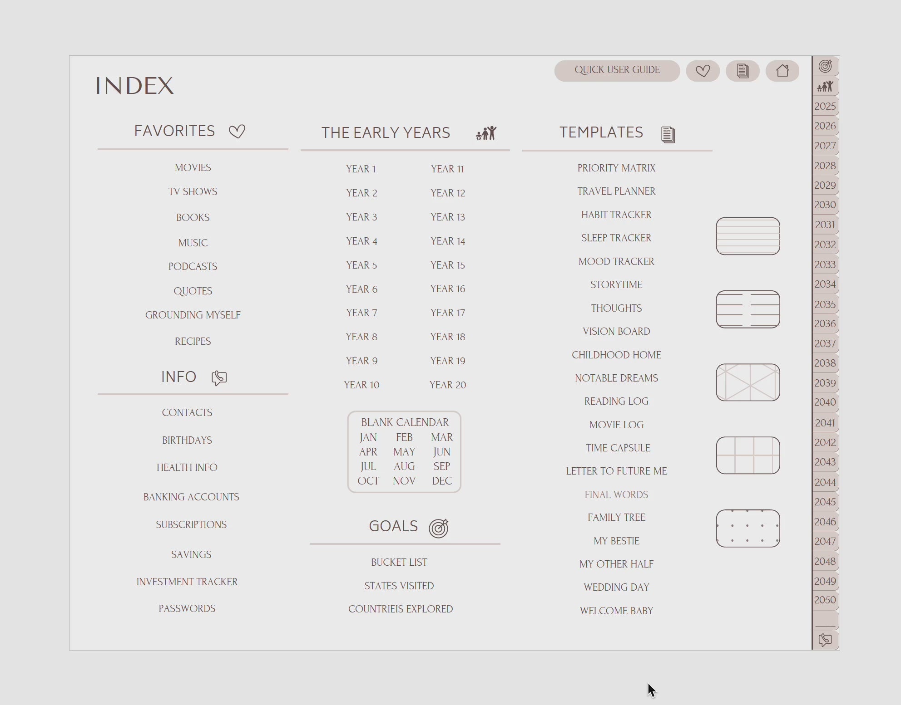The width and height of the screenshot is (901, 705).
Task: Open the family icon side tab
Action: point(825,86)
